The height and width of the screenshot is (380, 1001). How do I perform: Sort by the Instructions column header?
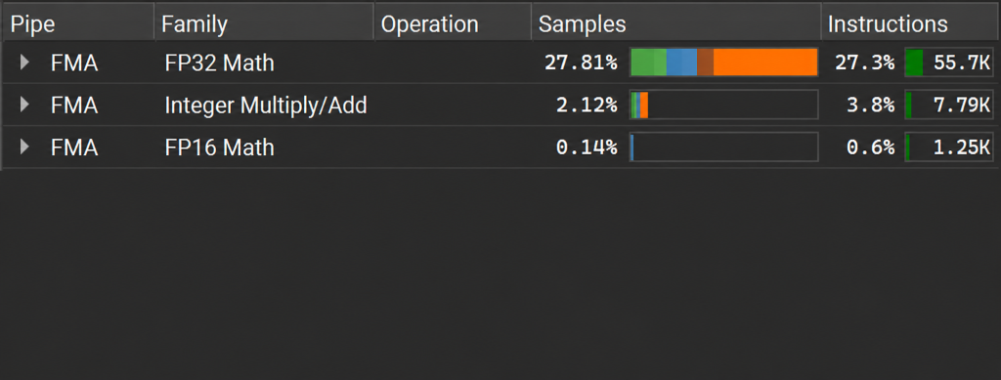click(910, 24)
